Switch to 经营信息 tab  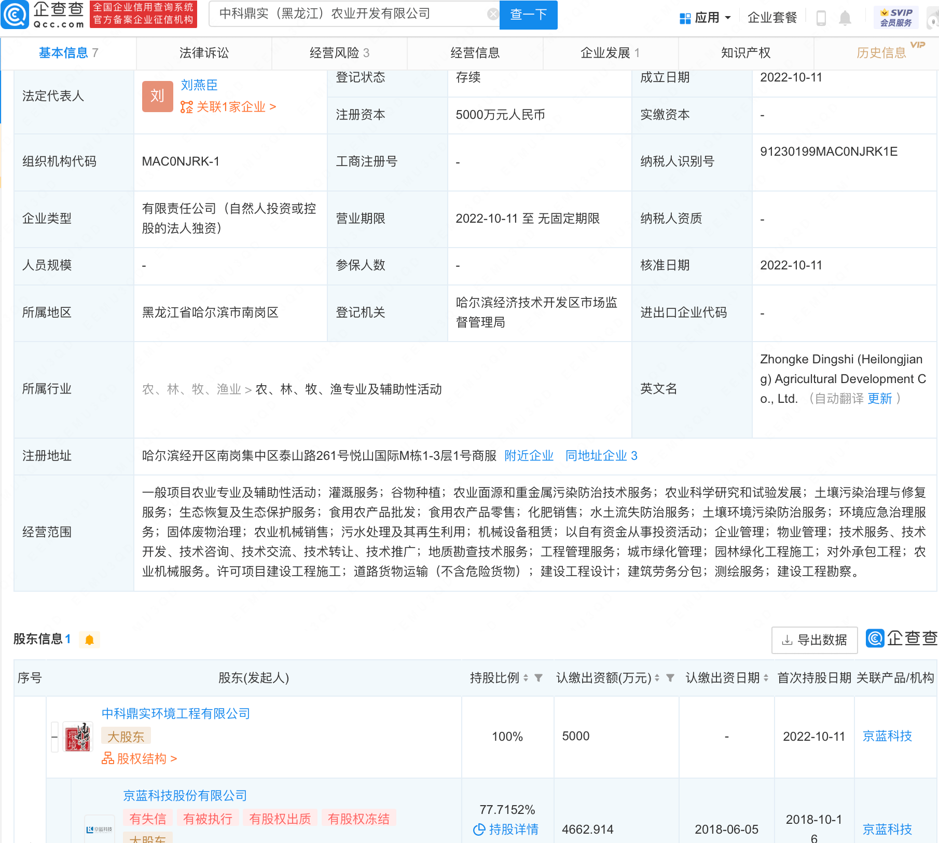(475, 53)
